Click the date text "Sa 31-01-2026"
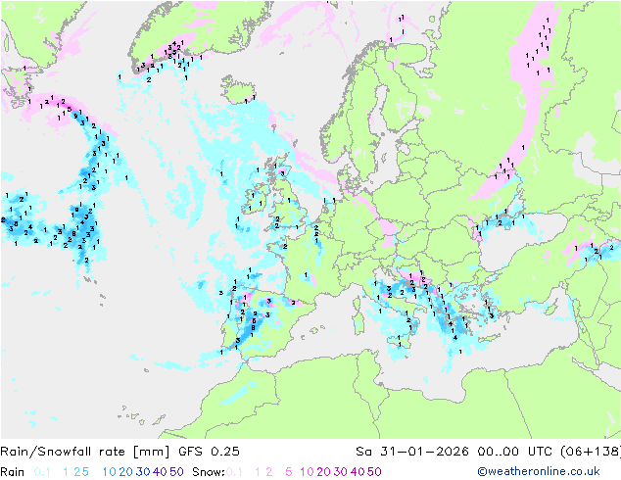Screen dimensions: 621x480 412,452
